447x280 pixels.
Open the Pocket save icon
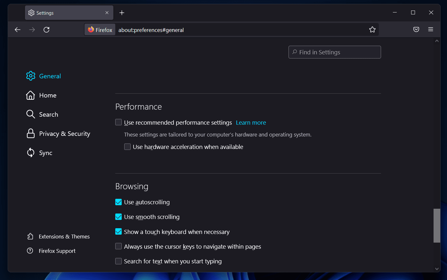click(416, 30)
